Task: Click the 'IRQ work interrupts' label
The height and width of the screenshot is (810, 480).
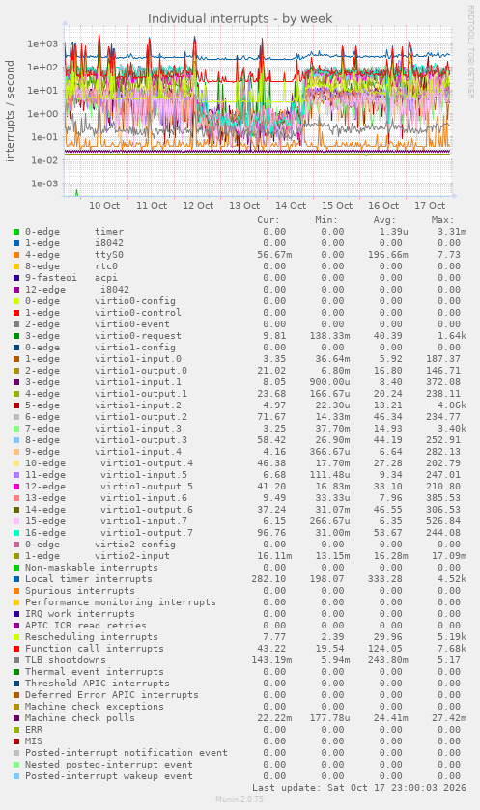Action: tap(80, 614)
